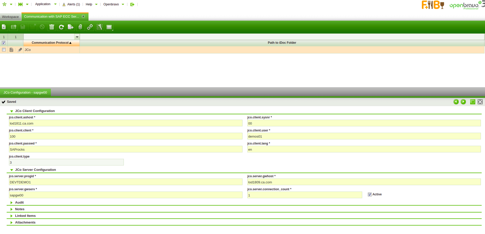This screenshot has width=485, height=234.
Task: Collapse the JCo Server Configuration section
Action: coord(12,170)
